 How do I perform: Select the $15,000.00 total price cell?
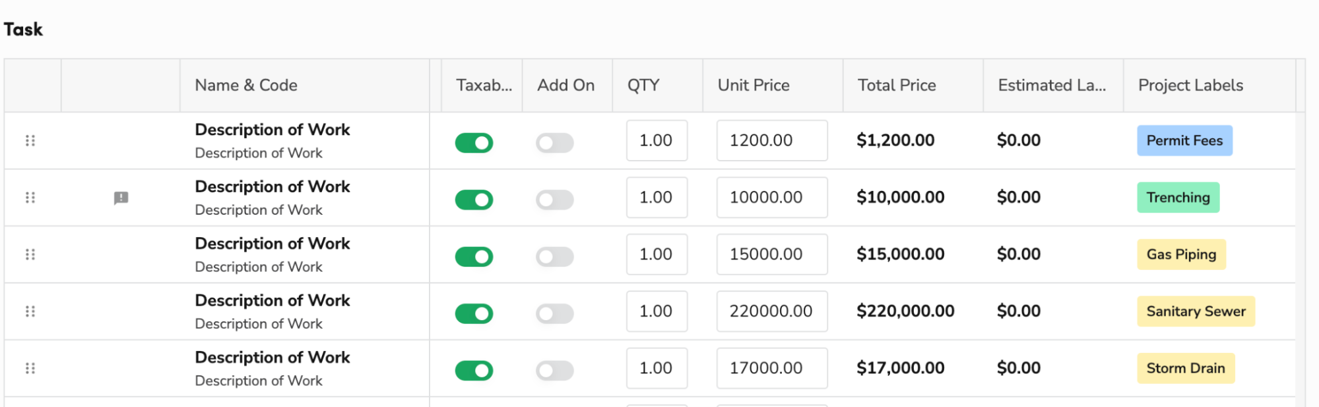click(901, 254)
